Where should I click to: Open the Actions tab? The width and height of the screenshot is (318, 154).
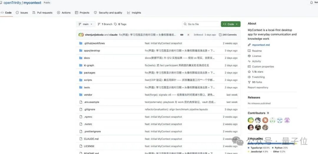tap(64, 13)
